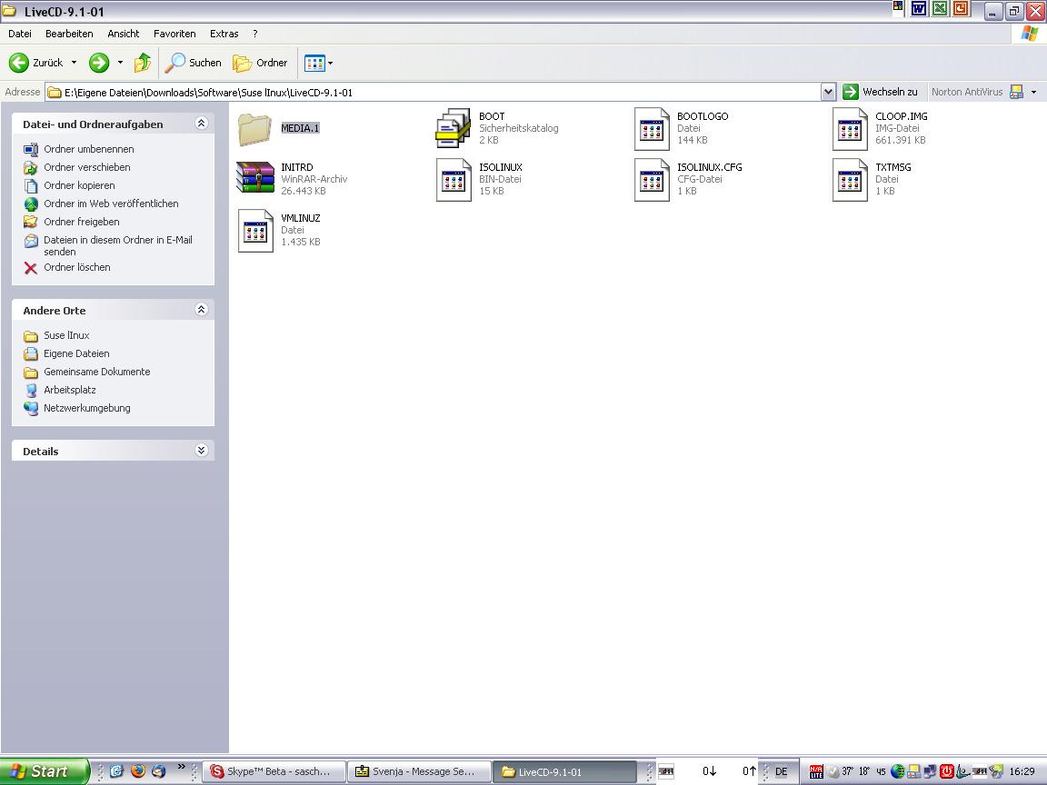Screen dimensions: 1047x785
Task: Open the Start menu
Action: pyautogui.click(x=44, y=771)
